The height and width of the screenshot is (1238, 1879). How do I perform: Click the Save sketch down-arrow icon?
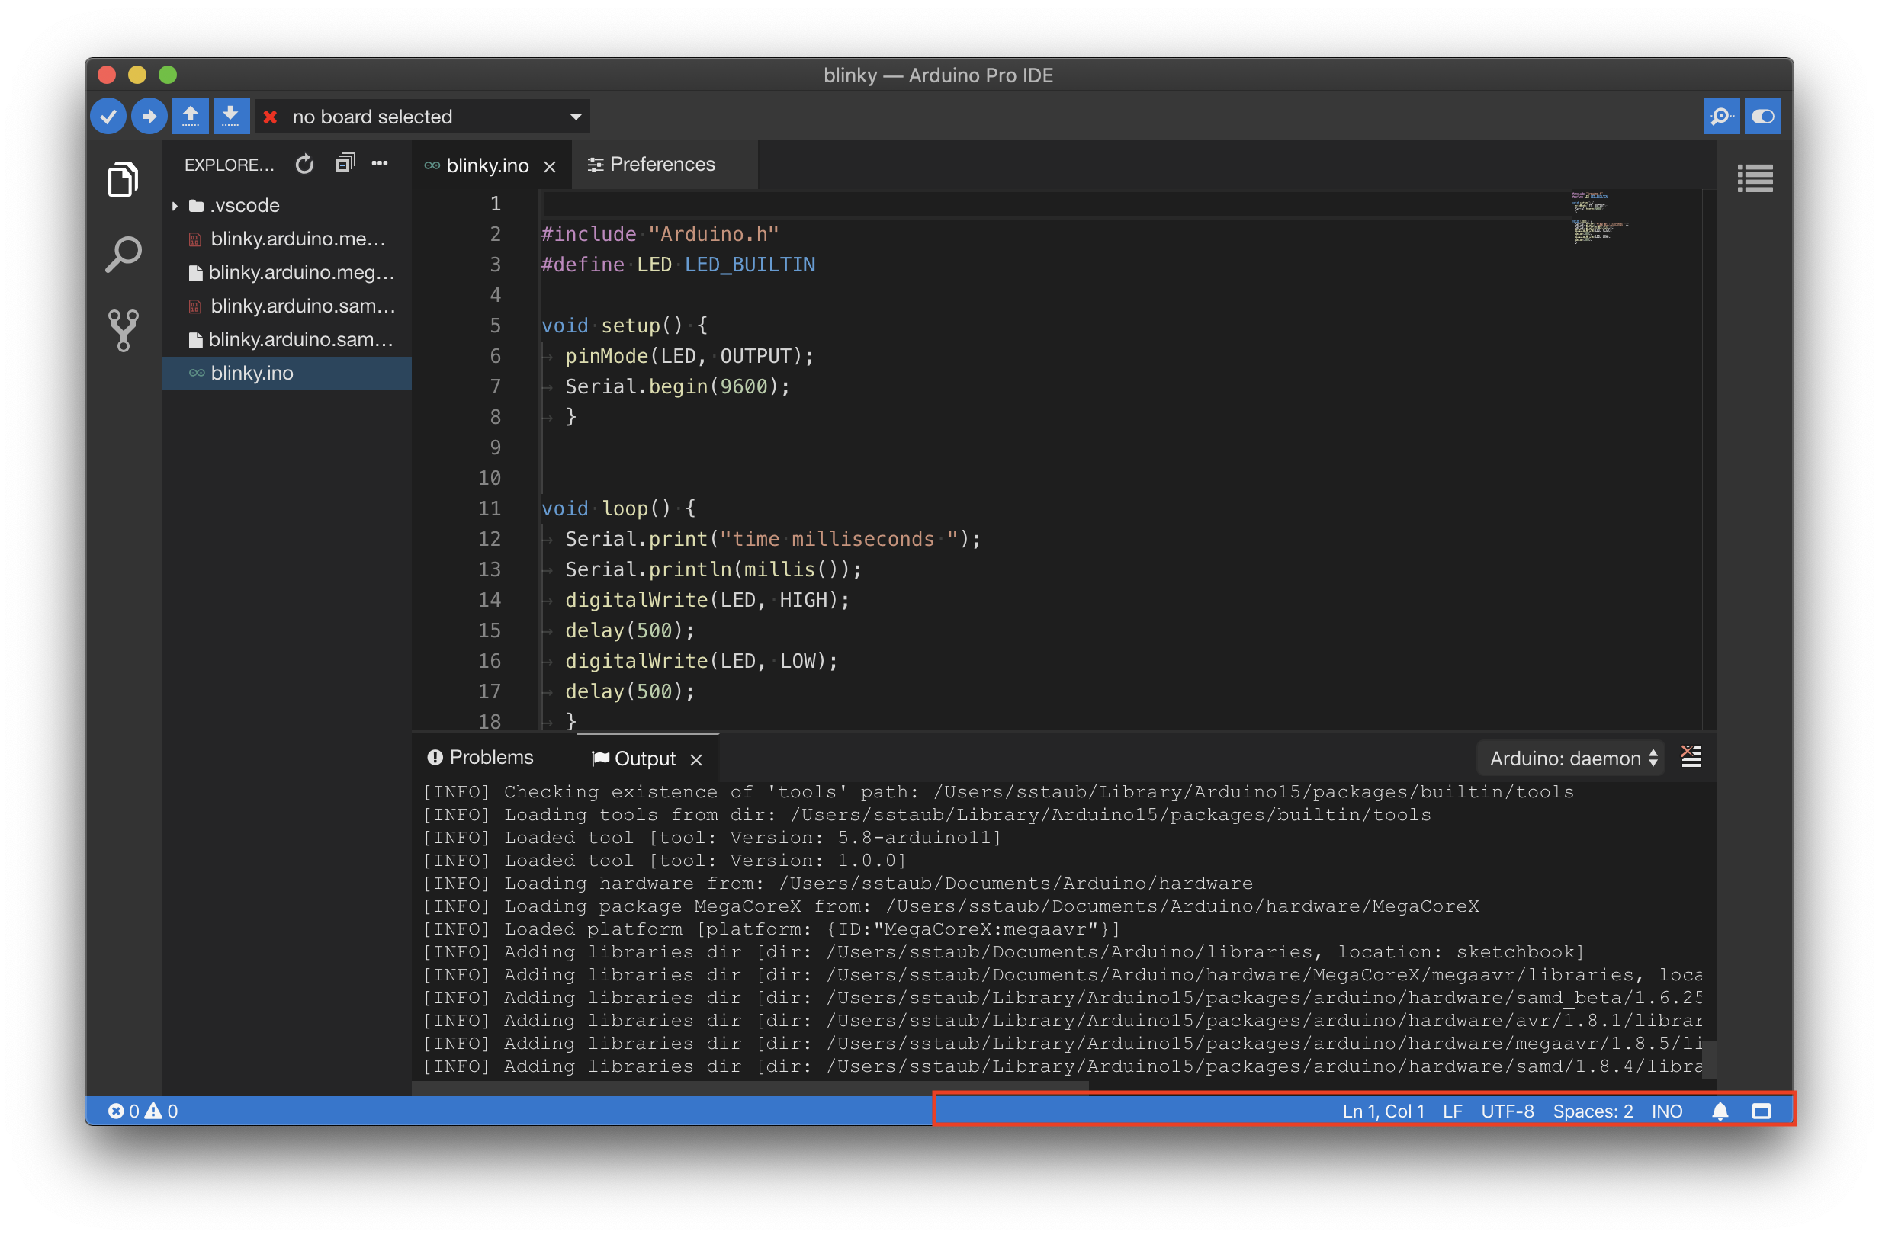coord(230,116)
